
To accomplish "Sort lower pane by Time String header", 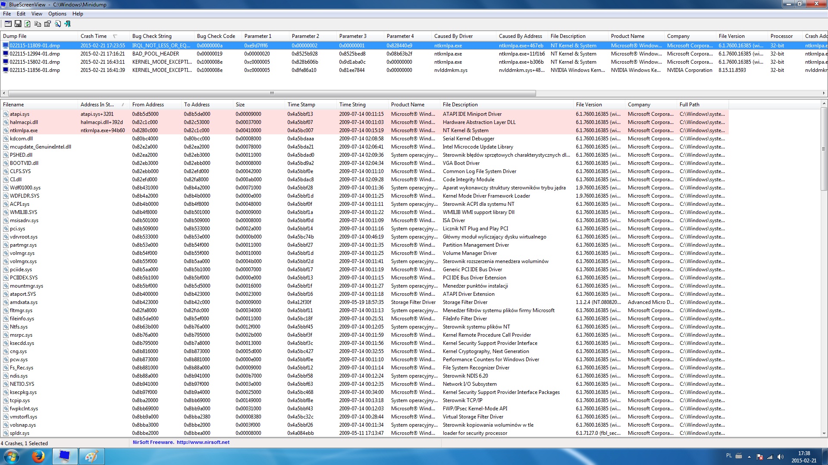I will click(x=362, y=105).
